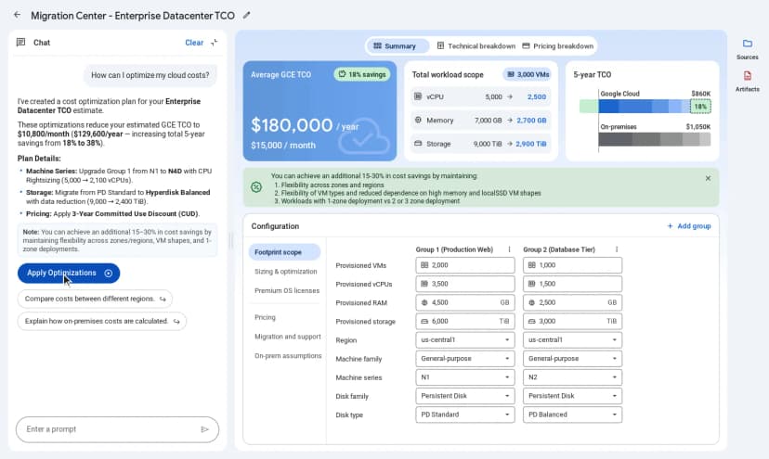Open Sizing & optimization section

pyautogui.click(x=285, y=272)
